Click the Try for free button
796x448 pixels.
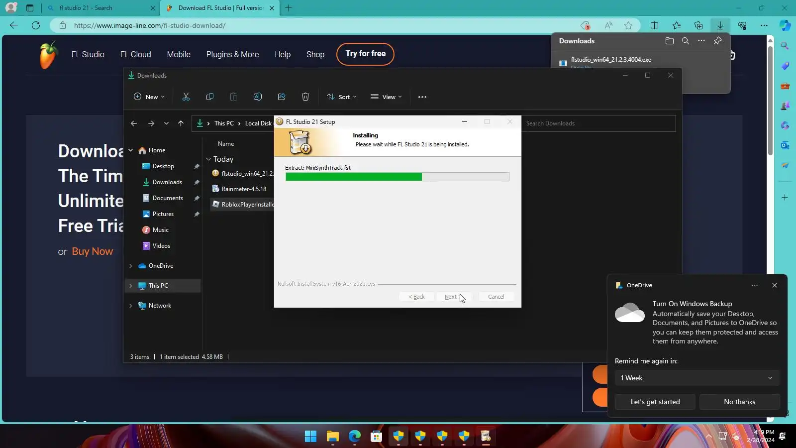365,54
